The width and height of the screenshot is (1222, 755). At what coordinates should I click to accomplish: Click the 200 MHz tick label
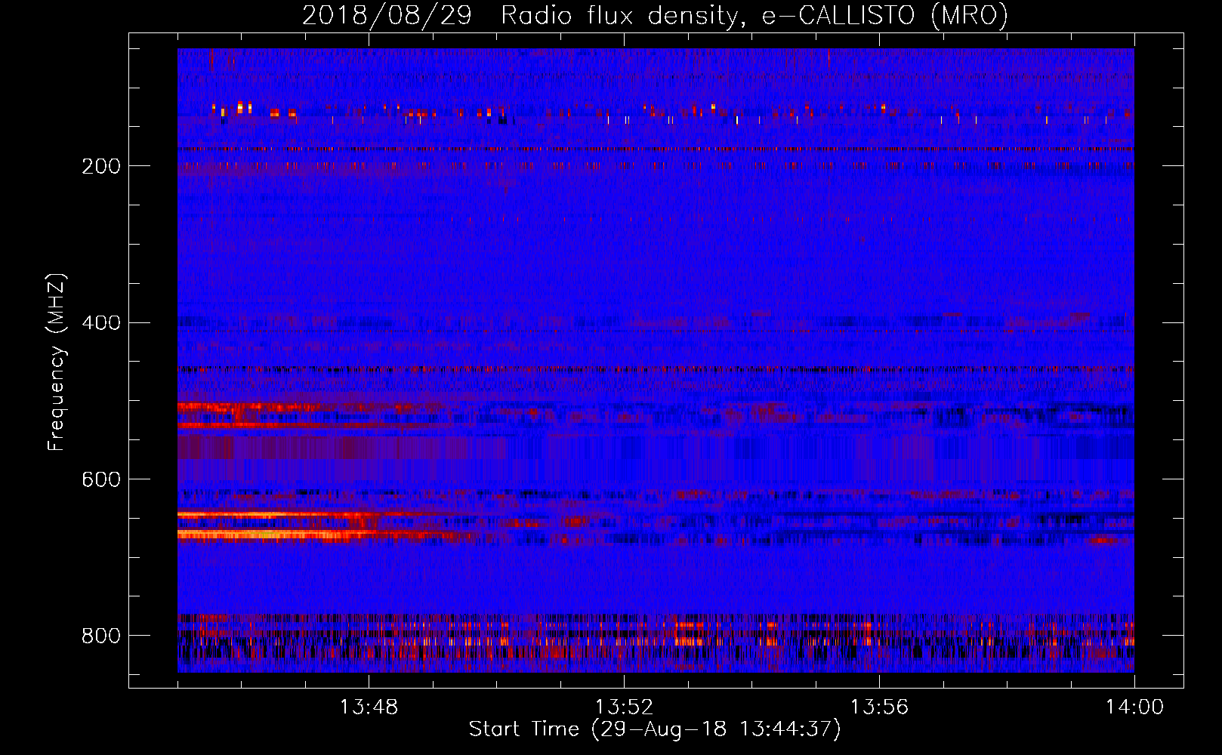coord(101,166)
